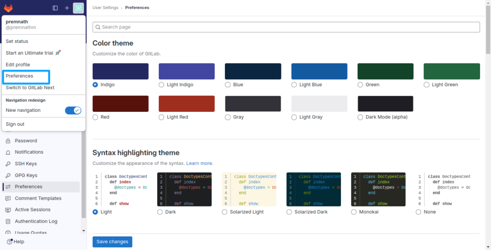Toggle the sidebar collapse icon
This screenshot has height=250, width=491.
point(55,8)
